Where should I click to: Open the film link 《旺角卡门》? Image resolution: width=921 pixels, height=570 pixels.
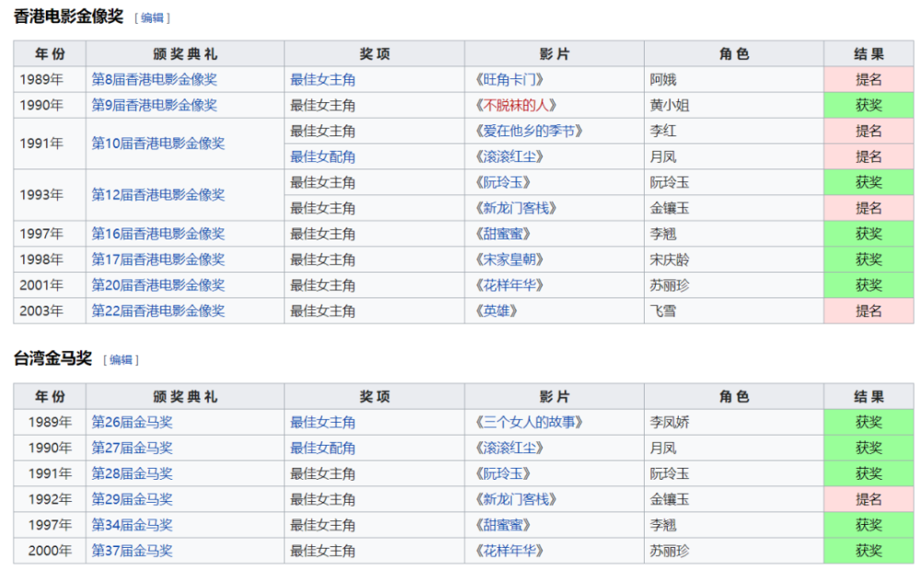tap(509, 79)
